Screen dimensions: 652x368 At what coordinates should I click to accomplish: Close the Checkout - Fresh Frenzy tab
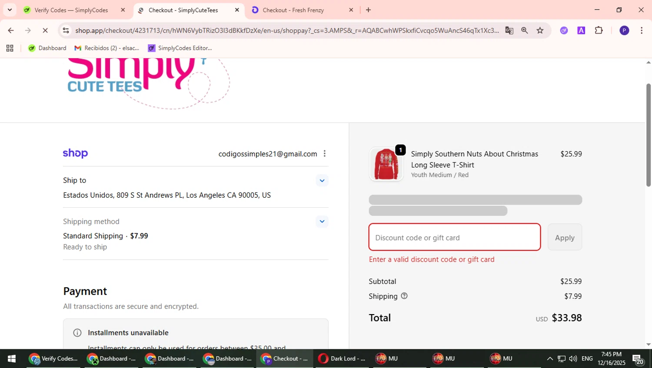(351, 10)
